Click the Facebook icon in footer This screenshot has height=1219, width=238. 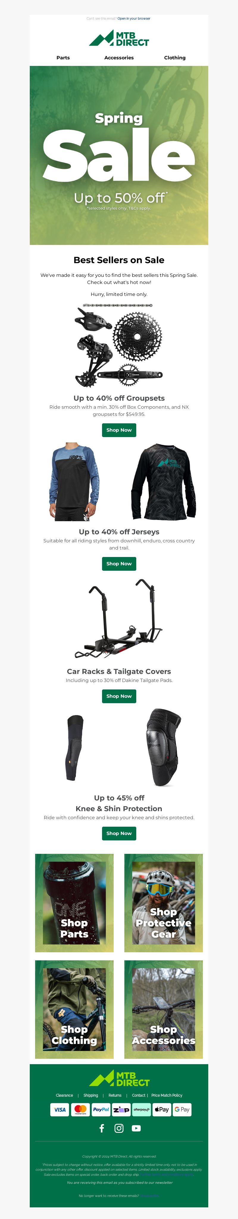[101, 1129]
